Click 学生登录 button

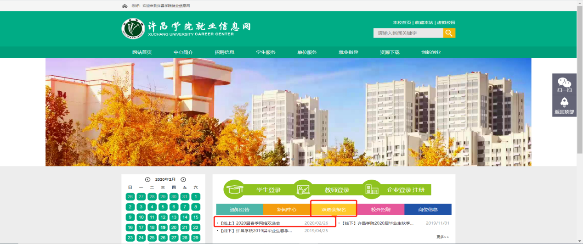tap(268, 190)
